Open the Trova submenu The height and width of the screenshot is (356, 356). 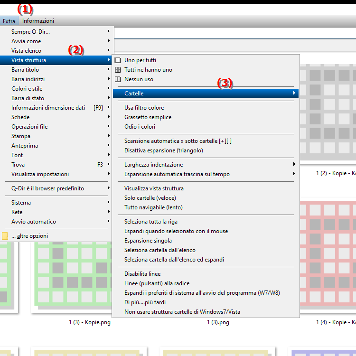pyautogui.click(x=56, y=165)
